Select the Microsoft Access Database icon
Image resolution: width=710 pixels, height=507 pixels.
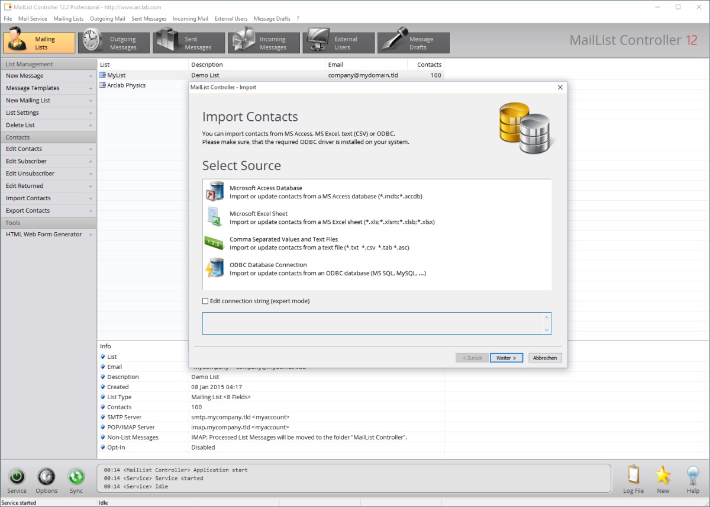click(x=215, y=192)
